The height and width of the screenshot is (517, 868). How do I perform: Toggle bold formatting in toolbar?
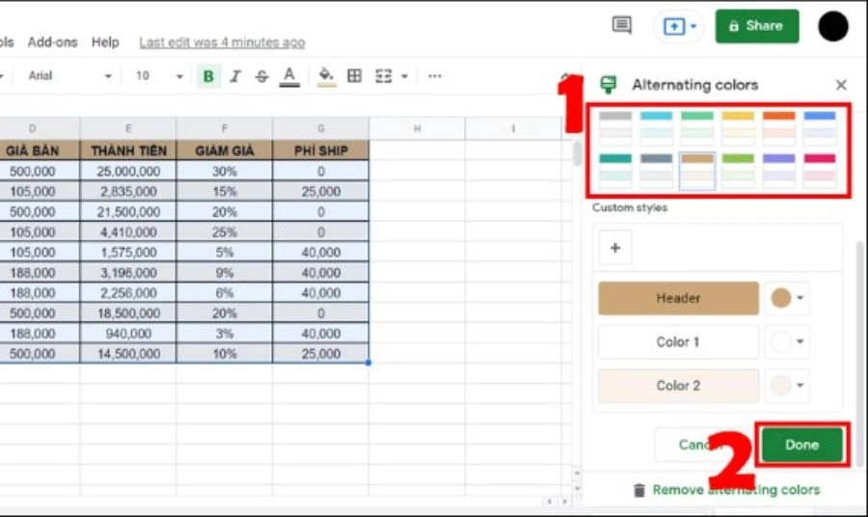point(208,76)
